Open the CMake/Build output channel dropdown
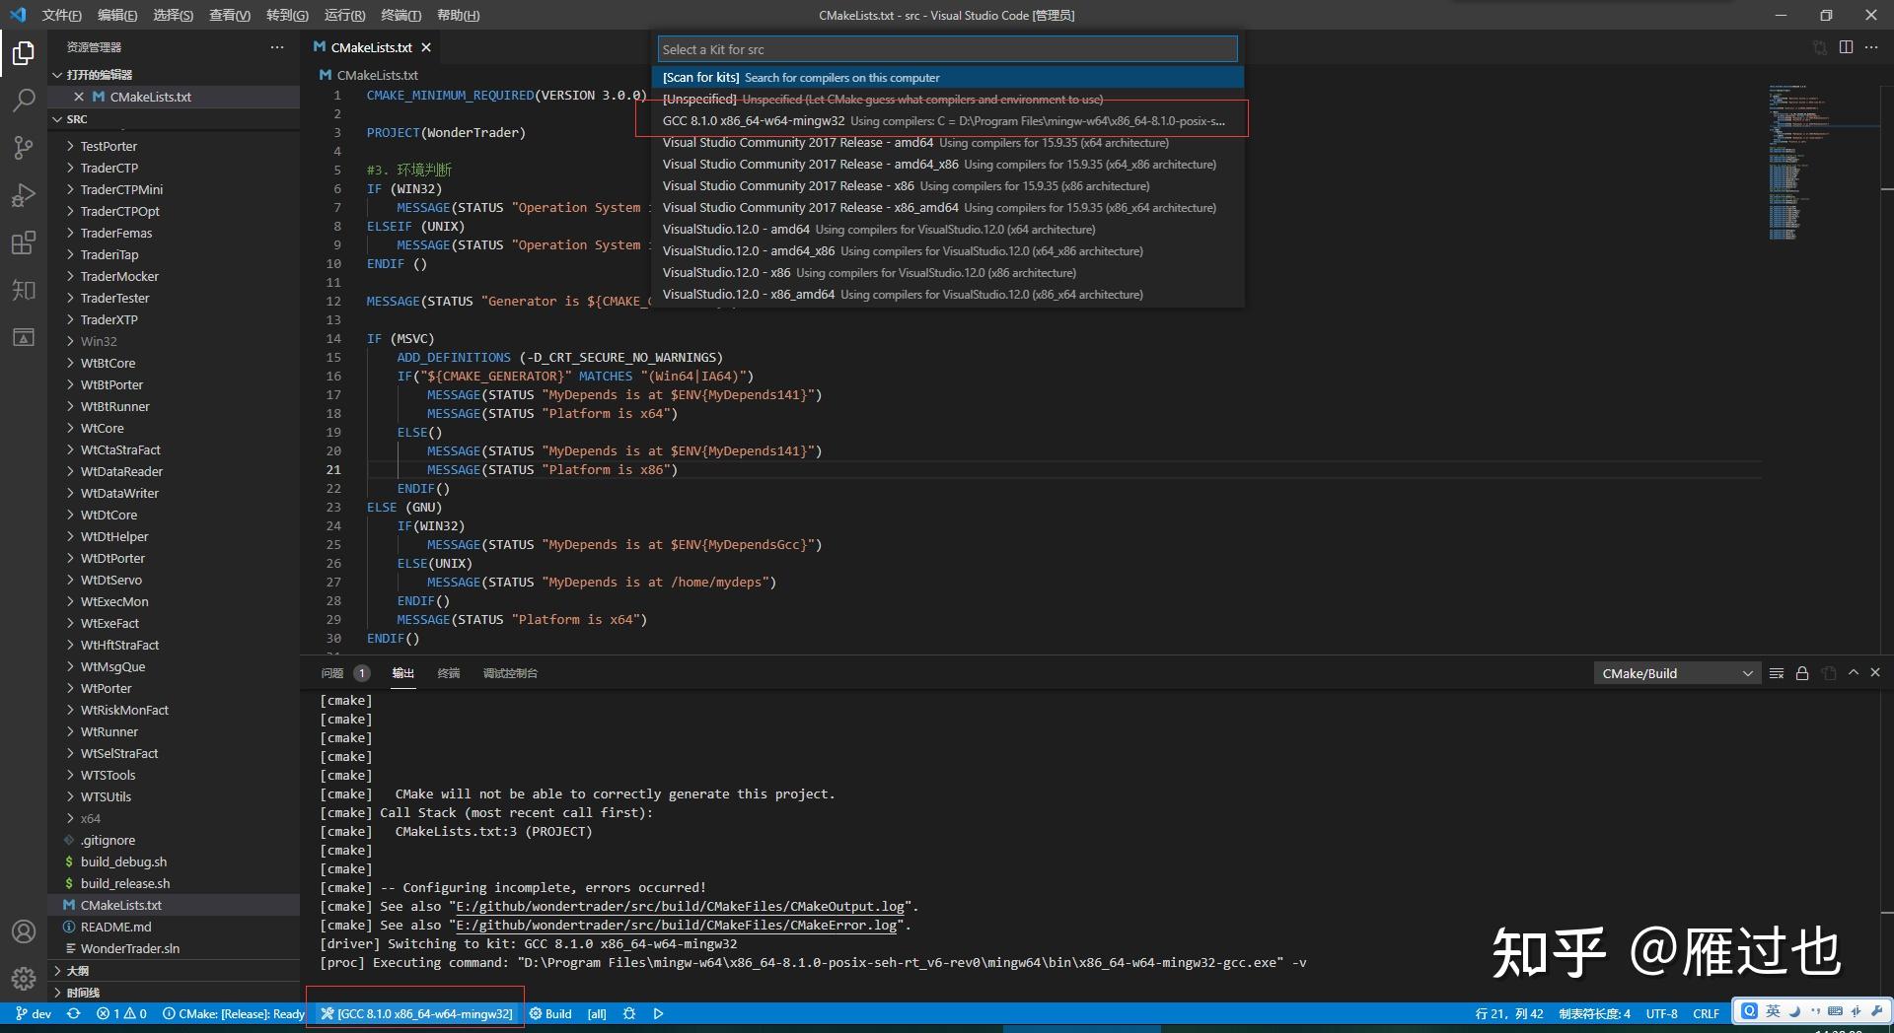Screen dimensions: 1894x1033 [1677, 673]
